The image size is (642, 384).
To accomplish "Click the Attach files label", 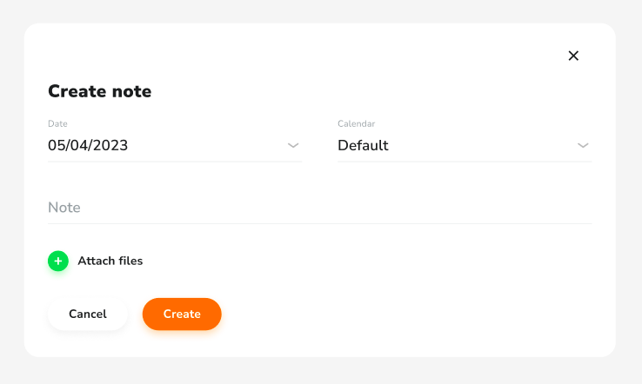I will coord(110,261).
